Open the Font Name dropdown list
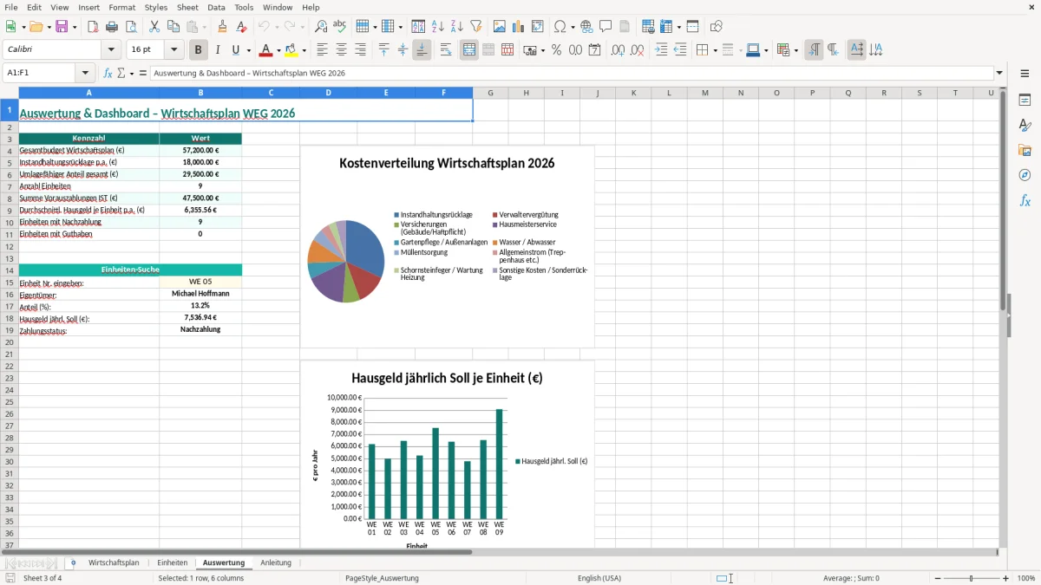The image size is (1041, 585). point(112,50)
